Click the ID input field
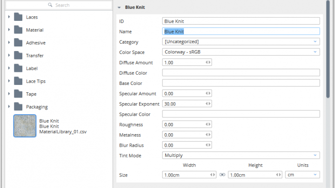This screenshot has height=188, width=335. pyautogui.click(x=241, y=21)
